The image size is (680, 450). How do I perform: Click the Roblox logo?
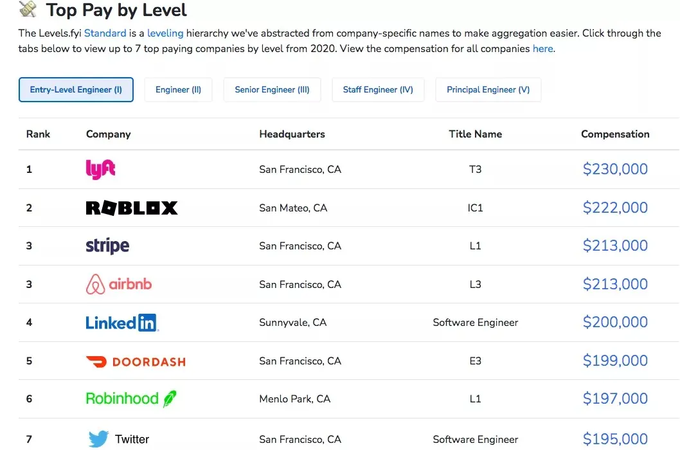click(x=131, y=208)
